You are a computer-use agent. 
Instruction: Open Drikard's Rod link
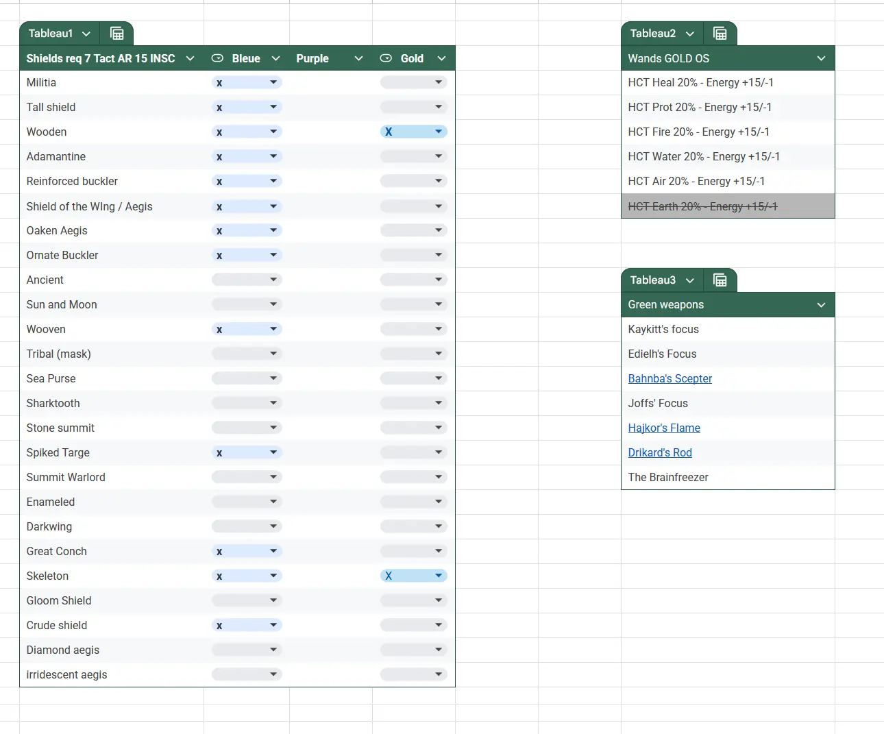(660, 452)
